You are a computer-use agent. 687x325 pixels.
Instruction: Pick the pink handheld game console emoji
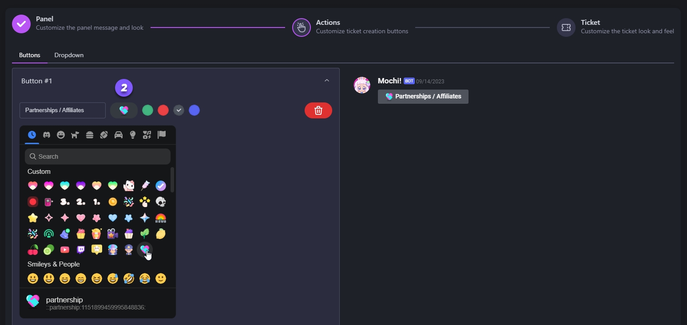49,202
